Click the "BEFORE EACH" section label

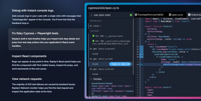(96, 21)
